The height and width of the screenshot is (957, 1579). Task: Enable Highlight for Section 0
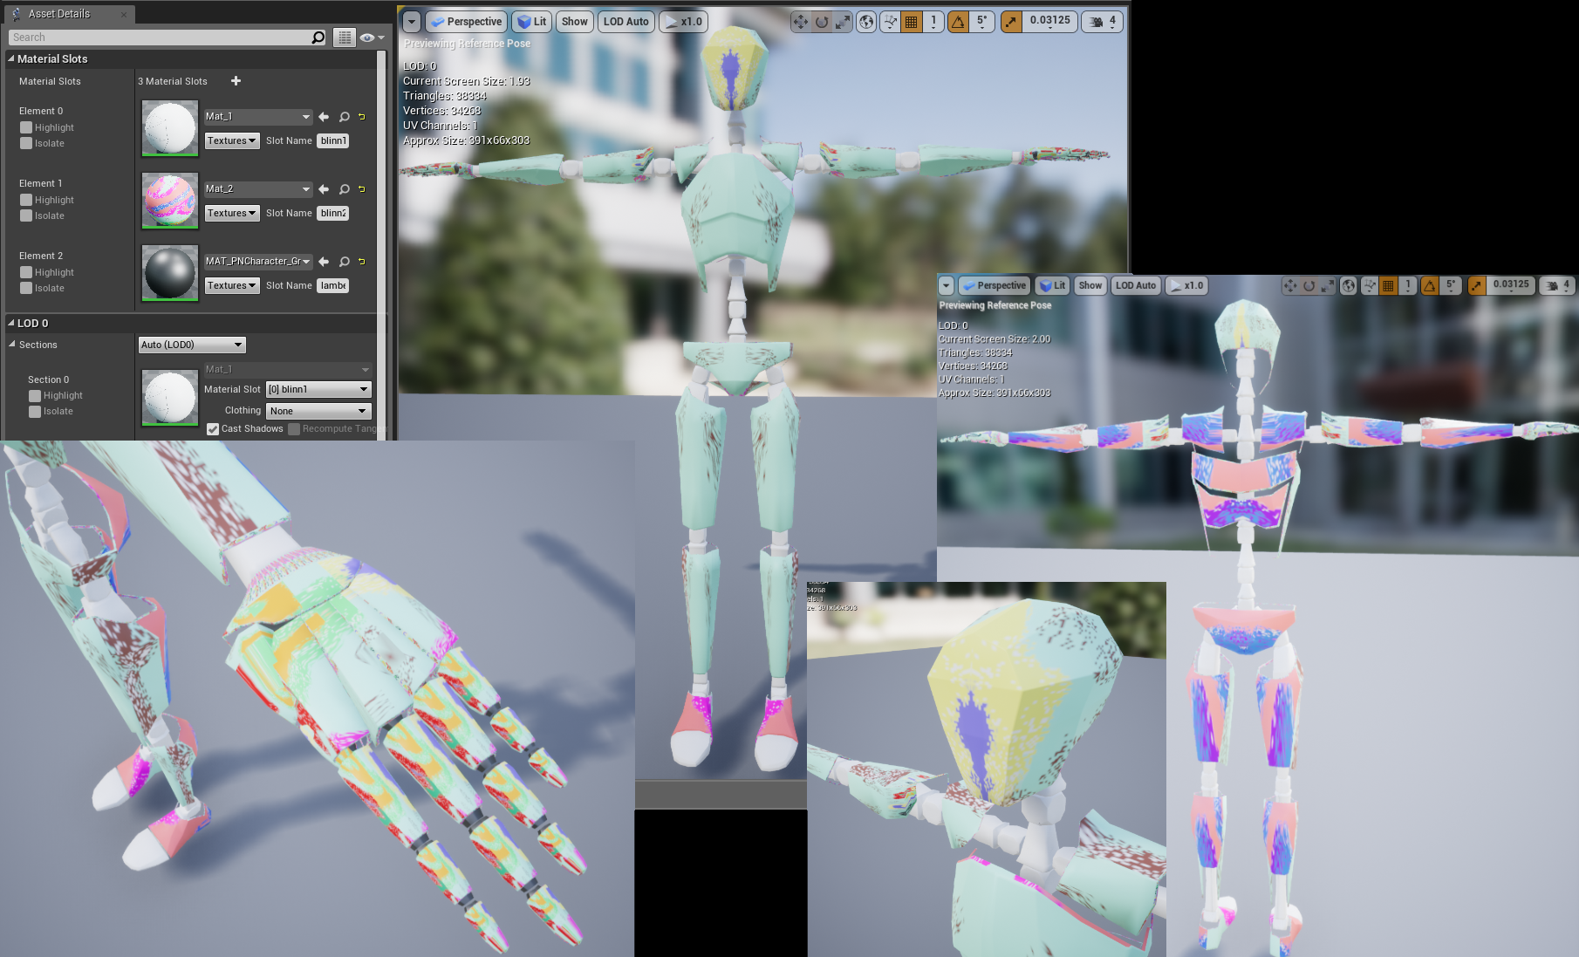(x=35, y=395)
